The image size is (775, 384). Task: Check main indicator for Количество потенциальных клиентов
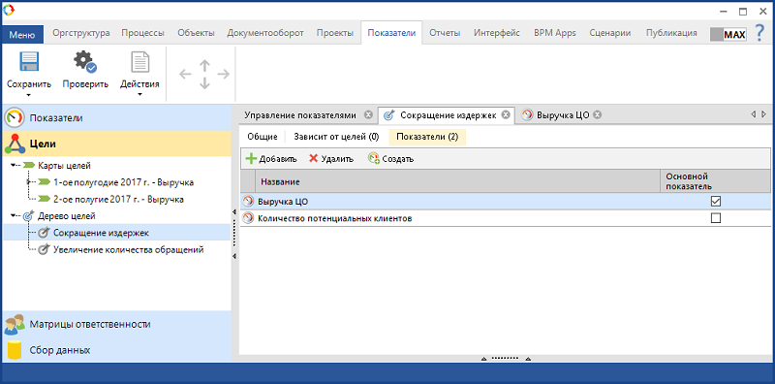tap(715, 218)
